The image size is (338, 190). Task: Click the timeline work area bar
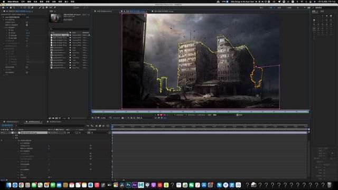click(209, 129)
